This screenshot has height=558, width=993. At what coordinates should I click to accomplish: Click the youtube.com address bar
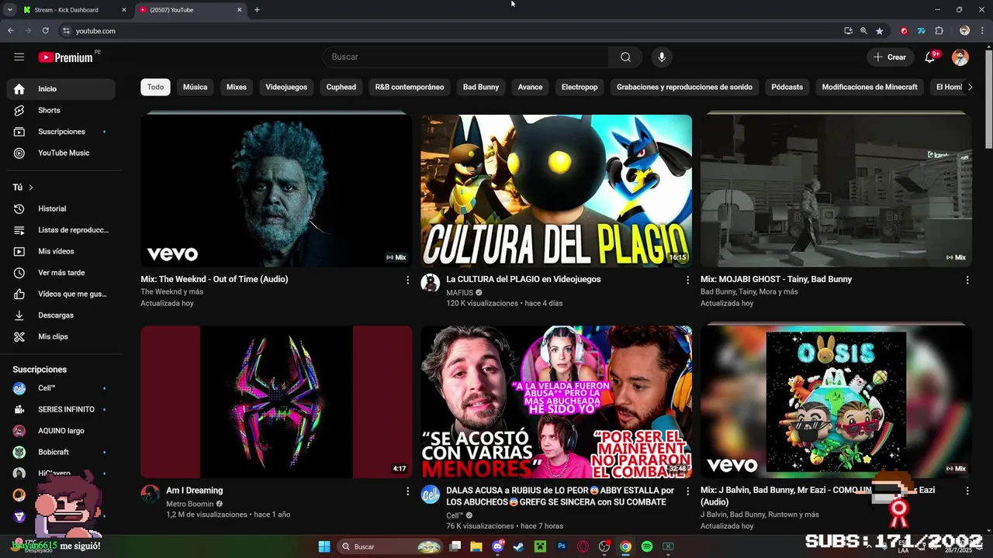[x=450, y=31]
